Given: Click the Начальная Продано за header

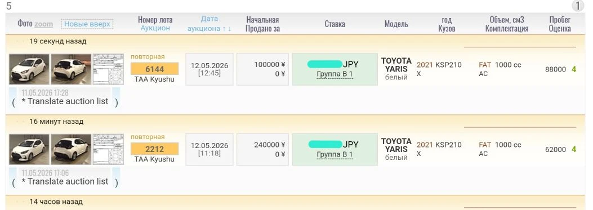Looking at the screenshot, I should 262,24.
